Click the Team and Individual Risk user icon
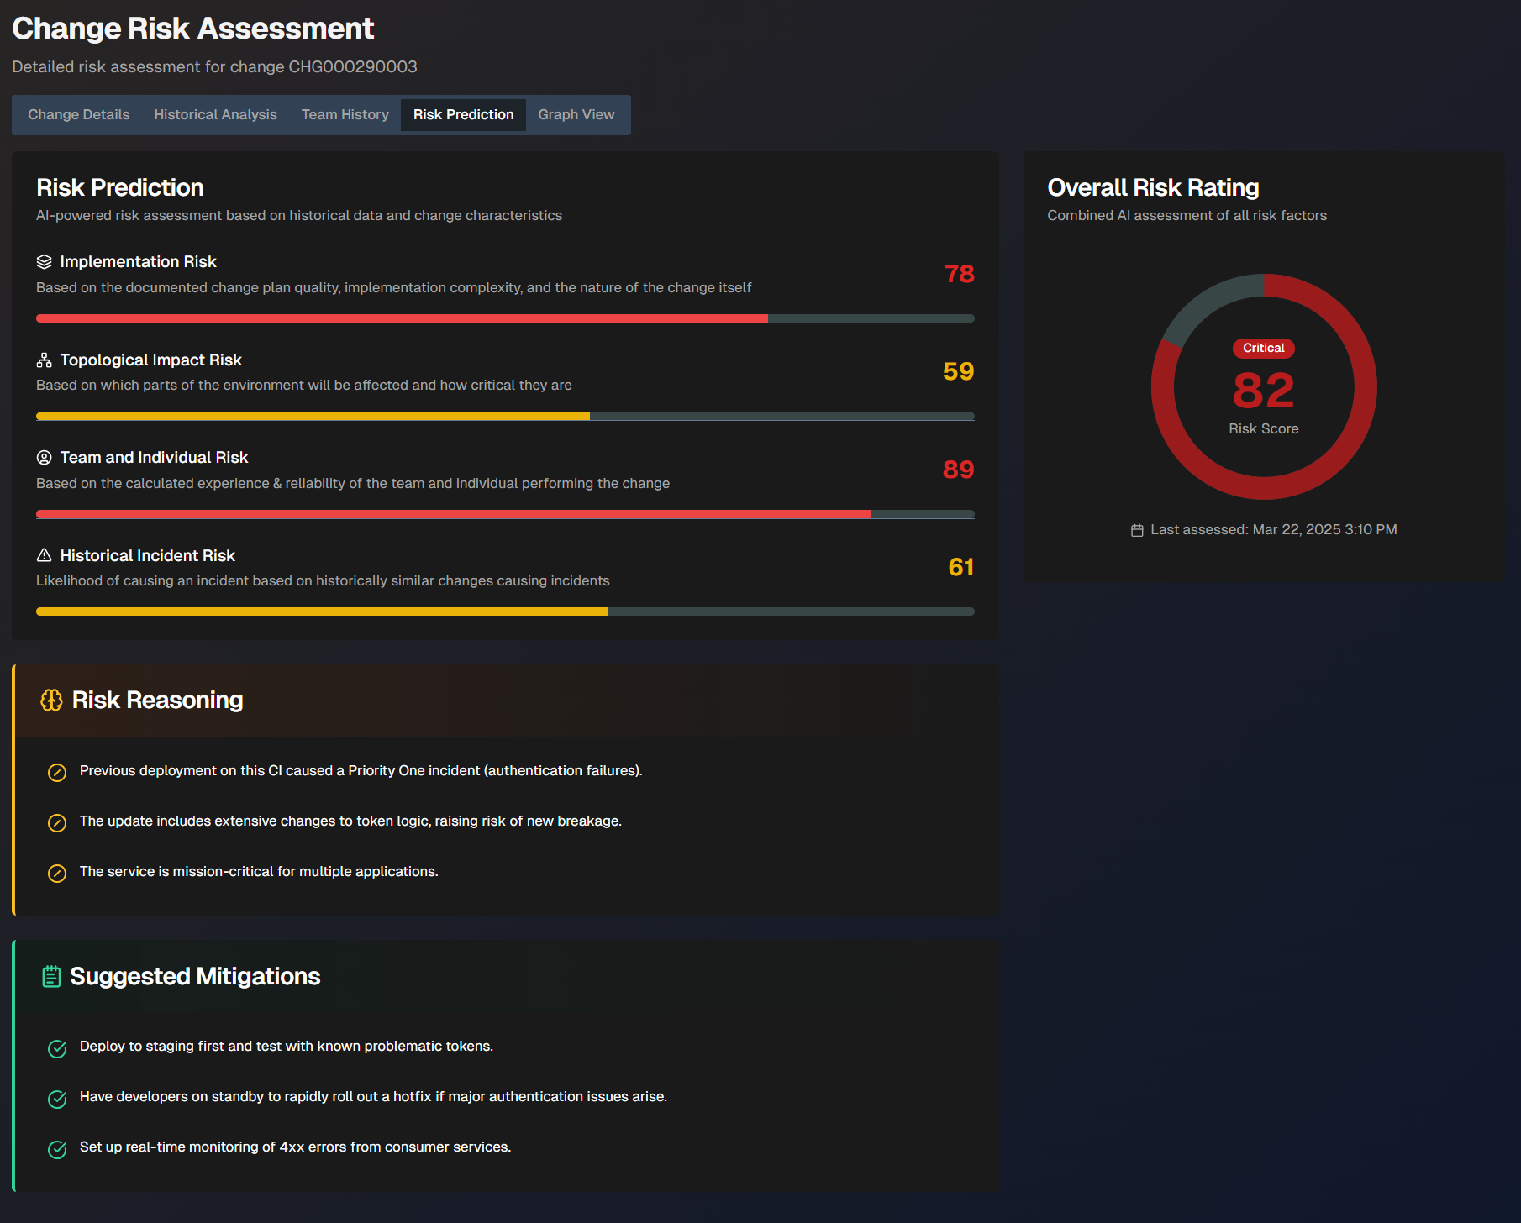The height and width of the screenshot is (1223, 1521). [x=45, y=458]
